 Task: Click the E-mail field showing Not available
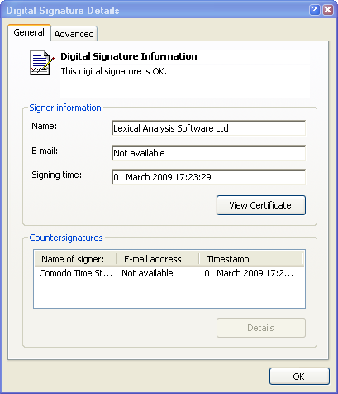[x=208, y=153]
